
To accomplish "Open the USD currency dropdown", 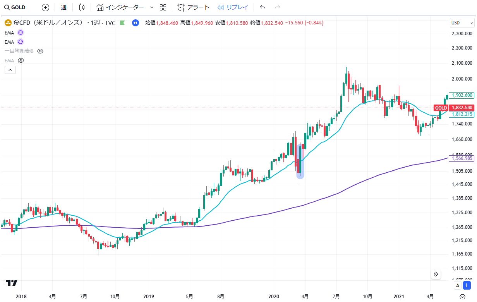I will 462,23.
